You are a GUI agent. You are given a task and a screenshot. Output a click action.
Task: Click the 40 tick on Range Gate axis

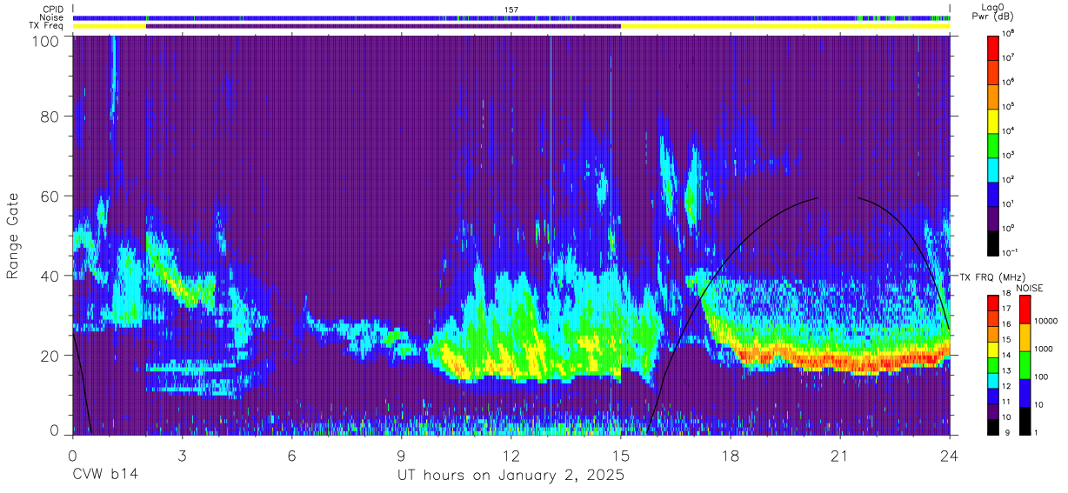50,276
